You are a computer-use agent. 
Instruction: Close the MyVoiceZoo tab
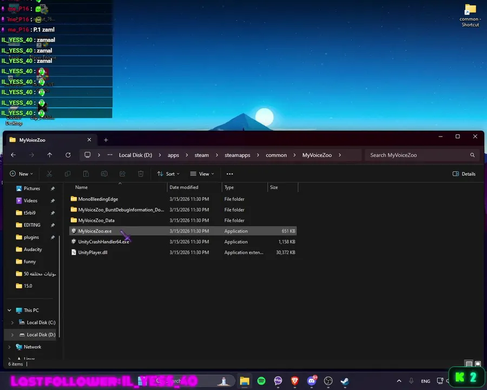[x=89, y=140]
